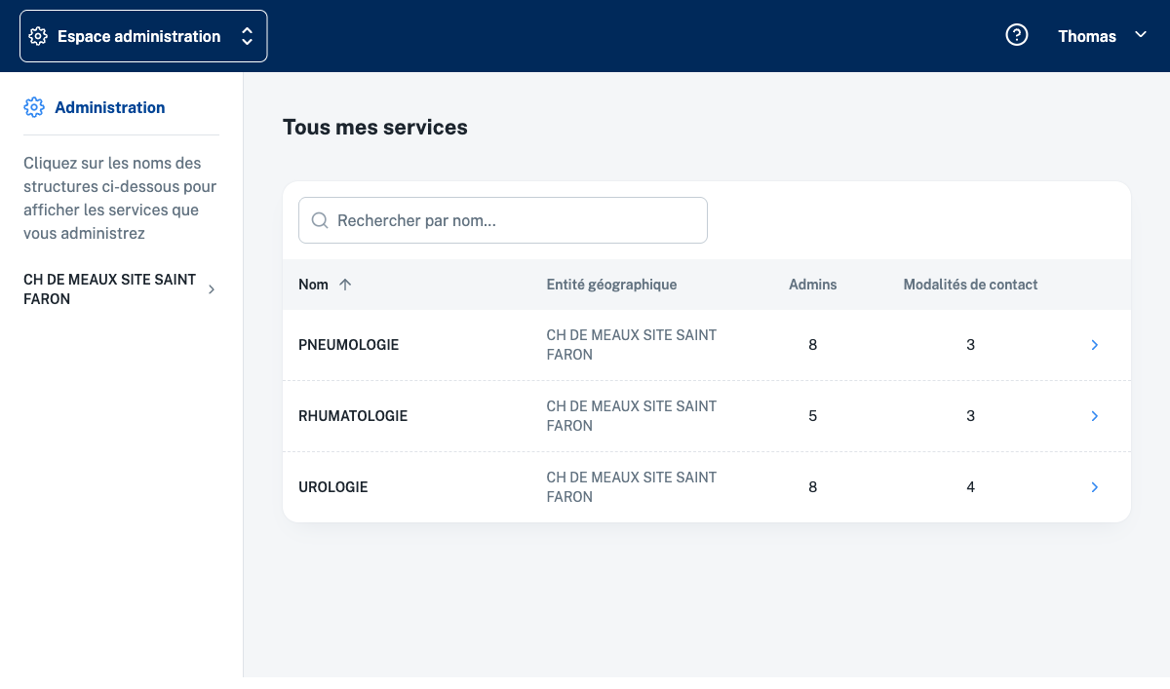Focus the Rechercher par nom field
The height and width of the screenshot is (689, 1170).
point(517,220)
